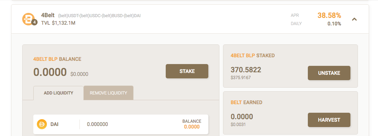Click the 0.10% daily rate value
The image size is (378, 136).
coord(334,24)
